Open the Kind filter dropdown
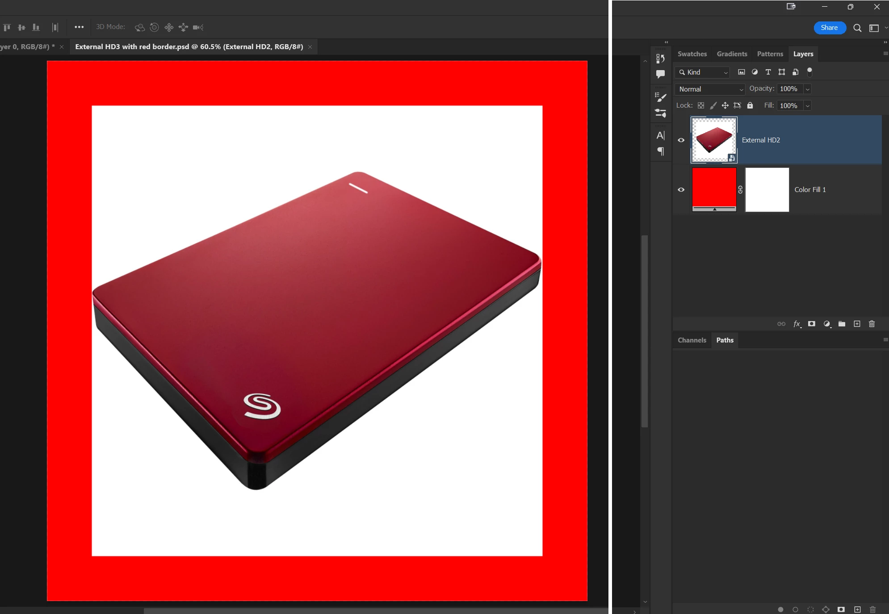Screen dimensions: 889x614 pos(703,72)
